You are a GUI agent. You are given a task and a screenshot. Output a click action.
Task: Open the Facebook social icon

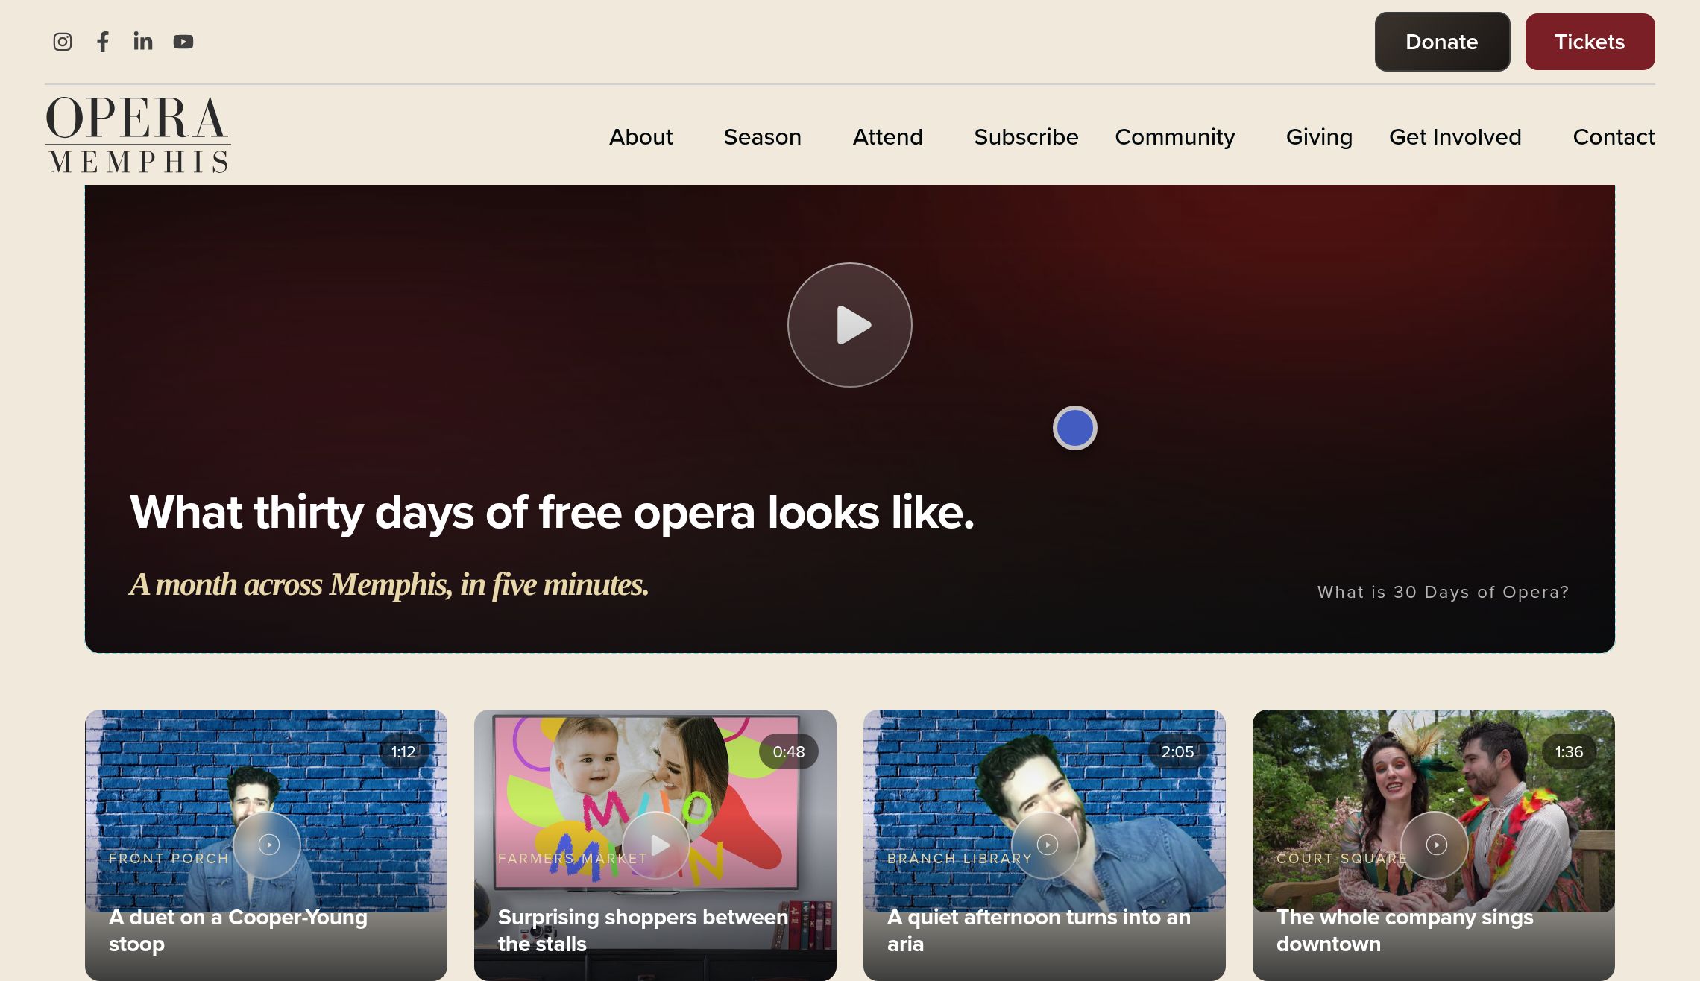pyautogui.click(x=103, y=42)
